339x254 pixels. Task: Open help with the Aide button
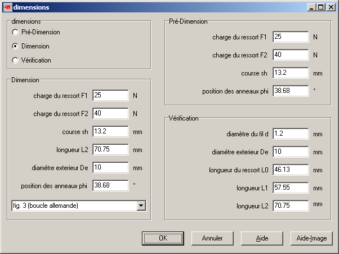pos(262,238)
